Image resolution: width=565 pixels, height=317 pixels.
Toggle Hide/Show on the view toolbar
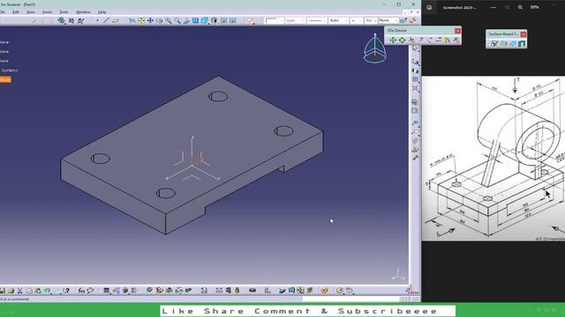point(223,21)
